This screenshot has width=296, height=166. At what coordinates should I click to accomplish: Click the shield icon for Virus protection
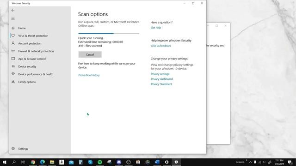click(x=13, y=36)
